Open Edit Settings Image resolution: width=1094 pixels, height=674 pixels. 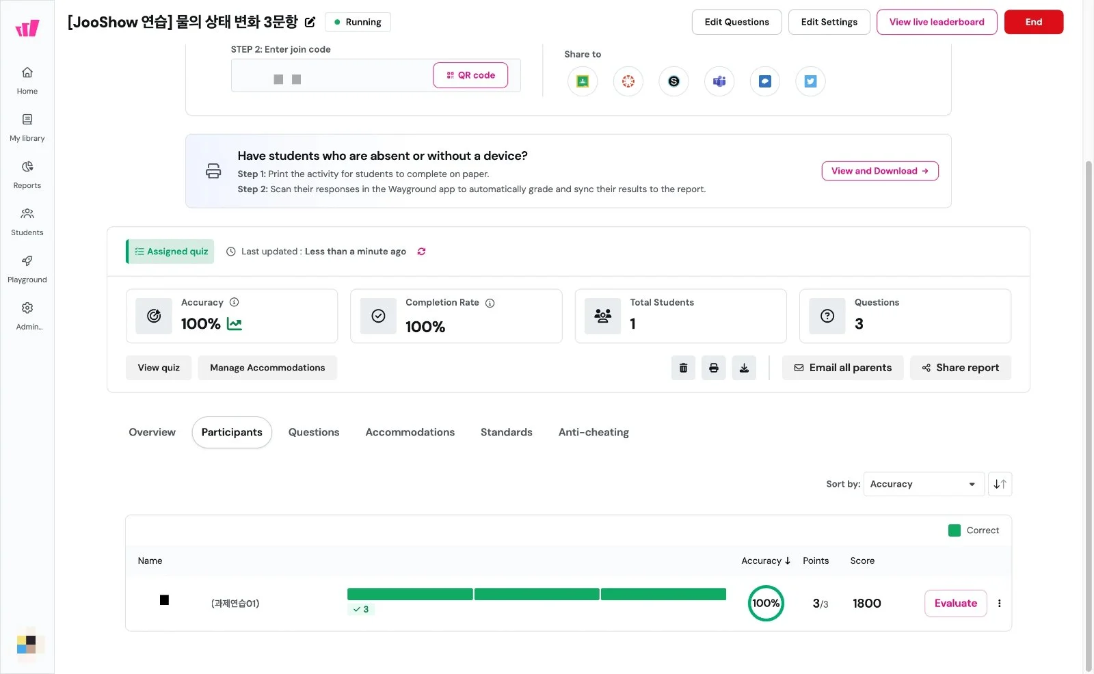(x=829, y=22)
